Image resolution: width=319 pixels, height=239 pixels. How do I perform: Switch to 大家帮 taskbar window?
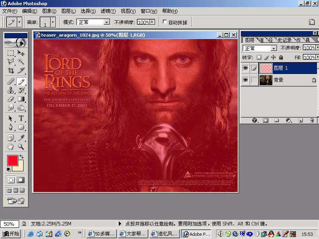(x=133, y=234)
